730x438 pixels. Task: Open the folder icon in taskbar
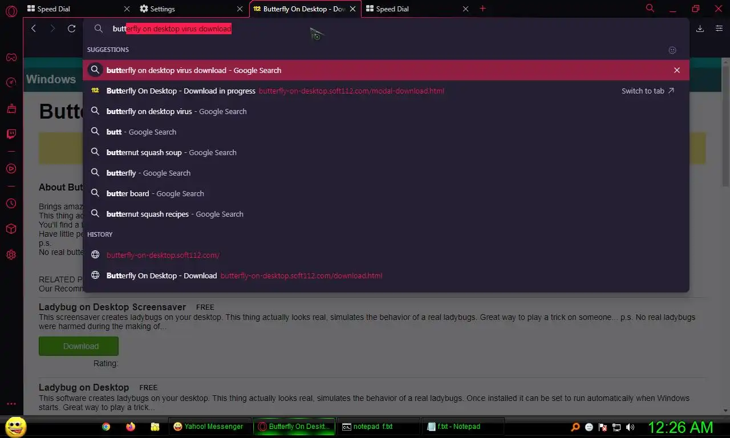(x=155, y=427)
